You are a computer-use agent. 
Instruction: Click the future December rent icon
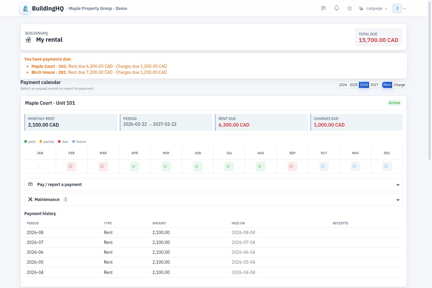(x=387, y=166)
